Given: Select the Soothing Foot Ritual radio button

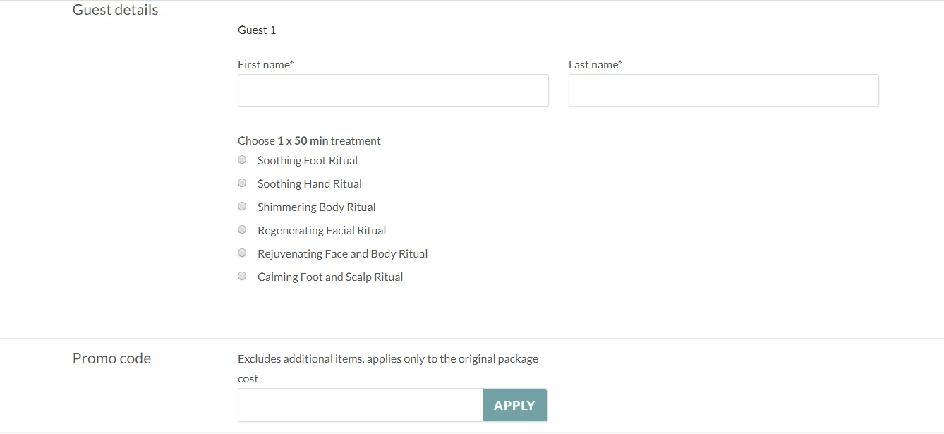Looking at the screenshot, I should 242,159.
